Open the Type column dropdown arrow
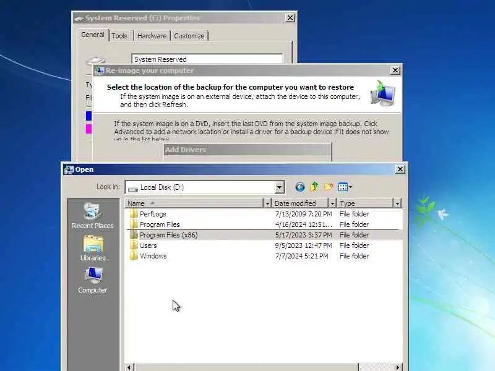495x371 pixels. 397,203
